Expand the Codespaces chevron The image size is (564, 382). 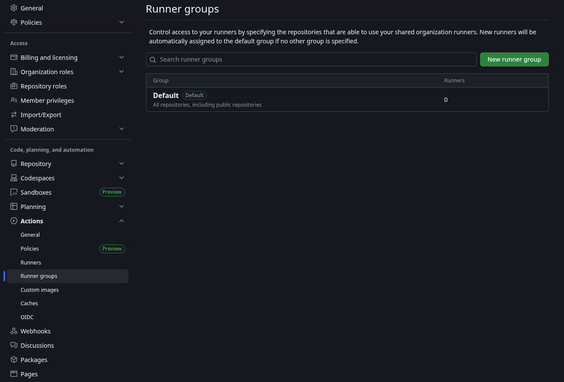(122, 178)
